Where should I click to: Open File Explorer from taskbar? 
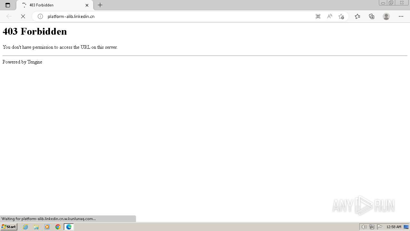(x=36, y=227)
